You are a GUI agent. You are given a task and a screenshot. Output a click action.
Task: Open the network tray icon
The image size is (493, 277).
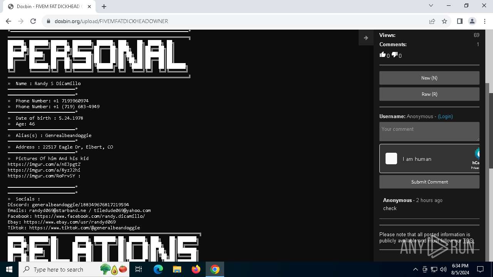pyautogui.click(x=434, y=269)
